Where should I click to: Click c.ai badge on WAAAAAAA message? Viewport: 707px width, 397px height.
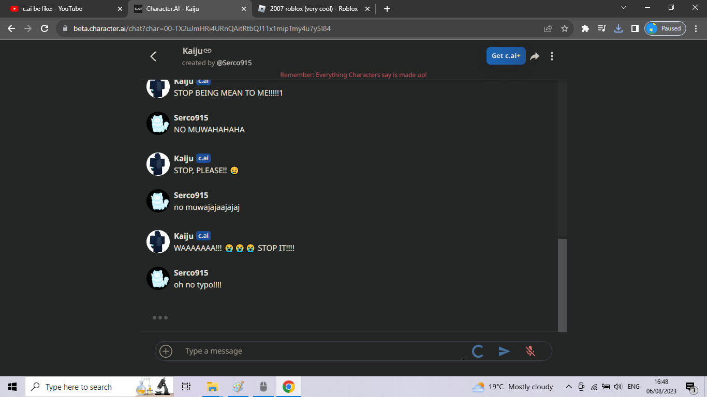pyautogui.click(x=203, y=236)
